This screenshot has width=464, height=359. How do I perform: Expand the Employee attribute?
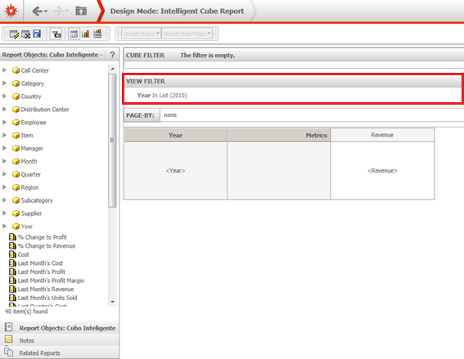click(x=4, y=122)
